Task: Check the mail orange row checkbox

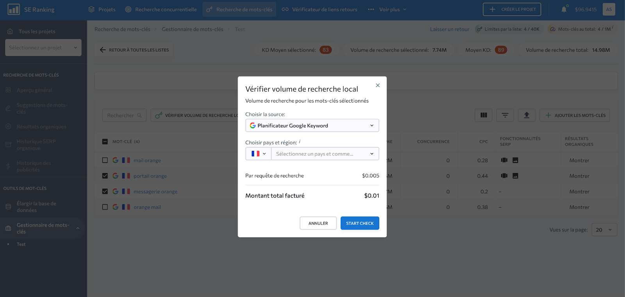Action: (x=105, y=160)
